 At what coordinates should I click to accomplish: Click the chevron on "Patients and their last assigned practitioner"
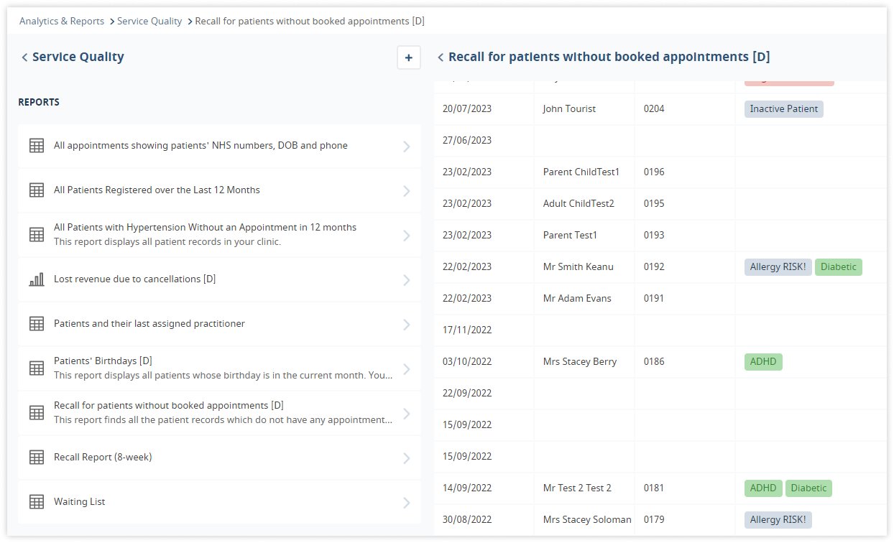[x=408, y=324]
